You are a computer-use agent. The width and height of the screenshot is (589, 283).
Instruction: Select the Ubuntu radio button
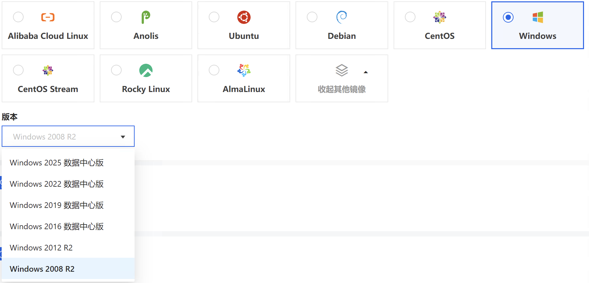(x=214, y=17)
